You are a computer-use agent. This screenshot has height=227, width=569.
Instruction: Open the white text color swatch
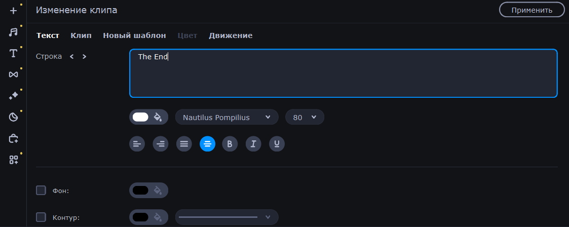[140, 118]
